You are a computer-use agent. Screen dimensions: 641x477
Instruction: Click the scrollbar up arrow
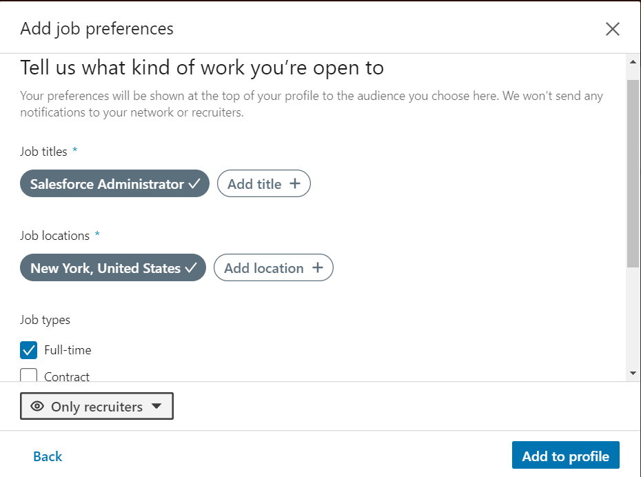(633, 62)
